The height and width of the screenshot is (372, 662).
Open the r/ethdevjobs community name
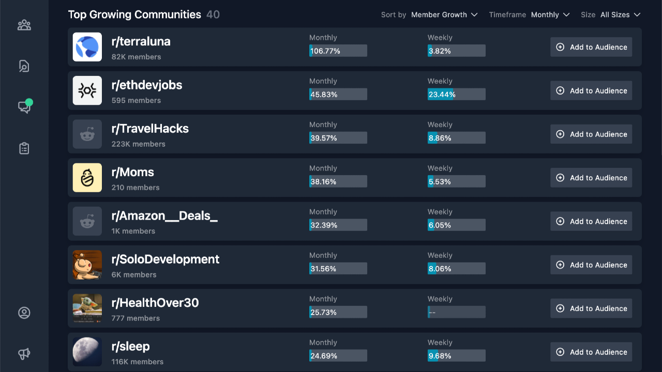pyautogui.click(x=147, y=85)
